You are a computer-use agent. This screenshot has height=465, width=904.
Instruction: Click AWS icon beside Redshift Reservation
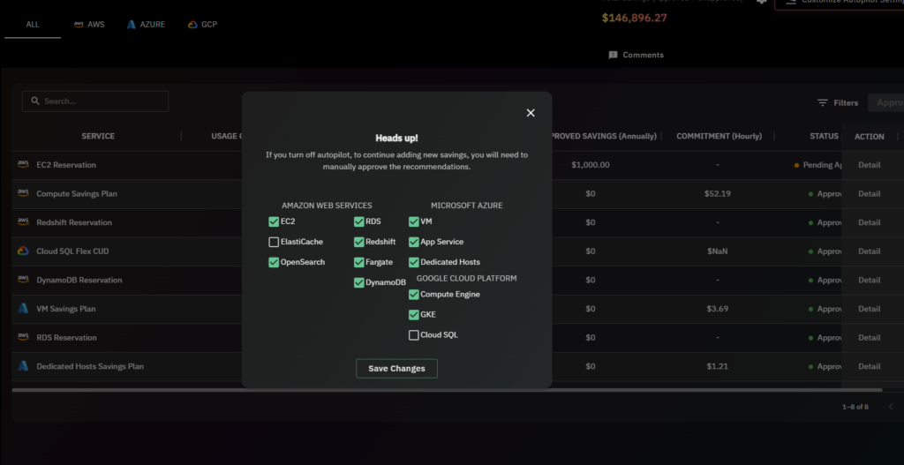point(23,221)
